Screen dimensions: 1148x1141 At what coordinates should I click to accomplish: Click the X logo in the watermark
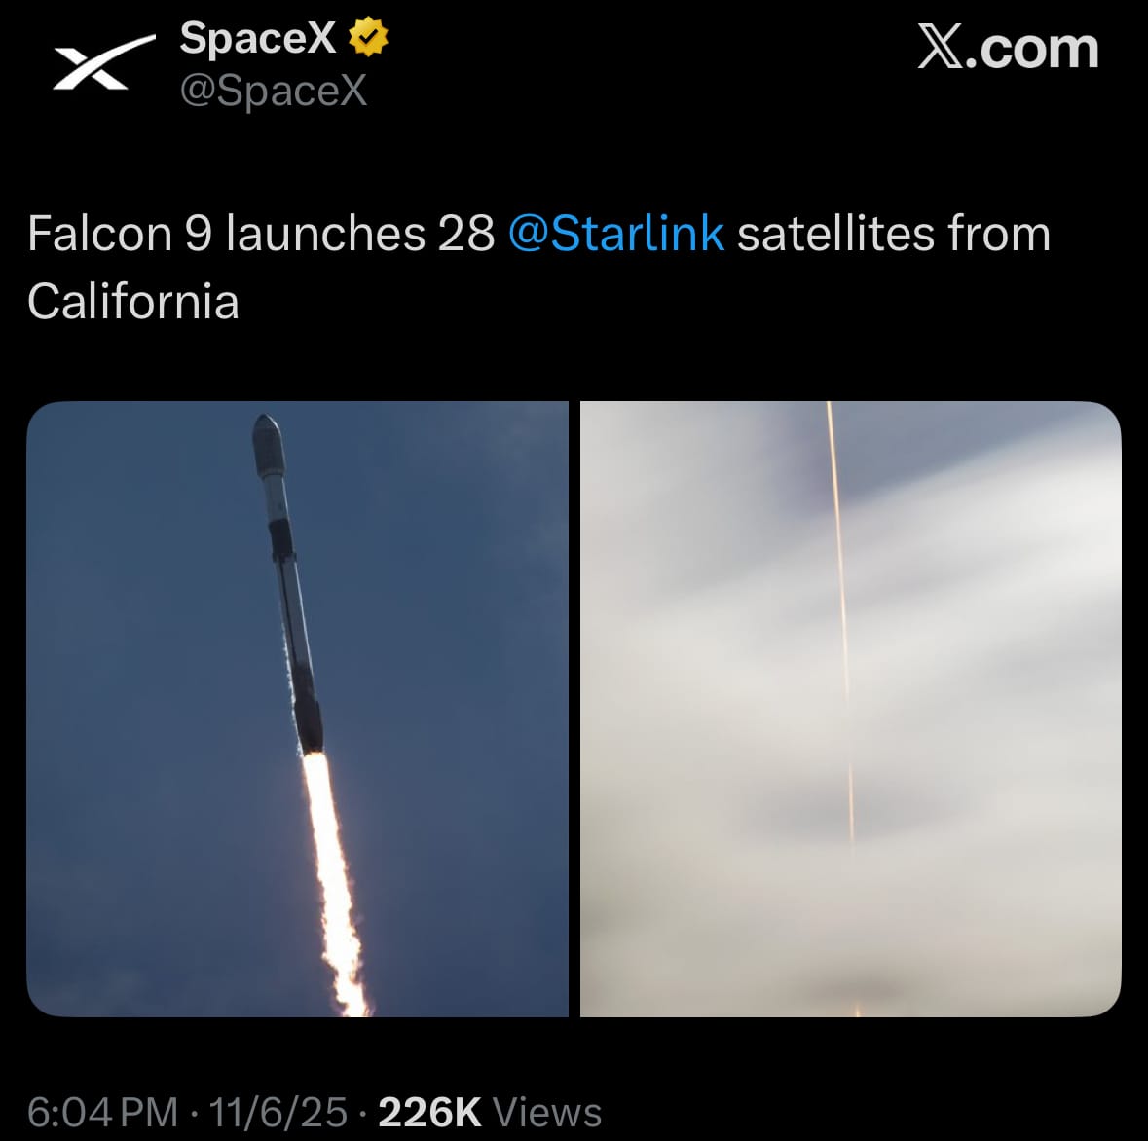pos(941,49)
